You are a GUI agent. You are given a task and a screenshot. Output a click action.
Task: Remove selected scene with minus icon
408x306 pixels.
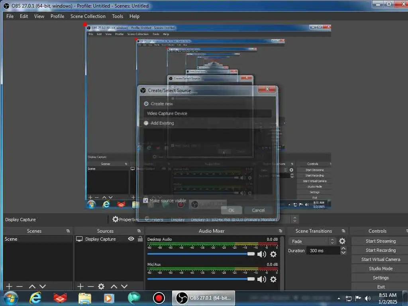click(x=20, y=286)
